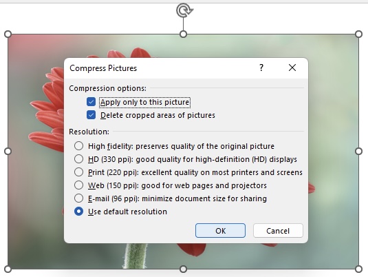This screenshot has height=277, width=368.
Task: Click the top-middle picture sizing handle
Action: click(183, 34)
